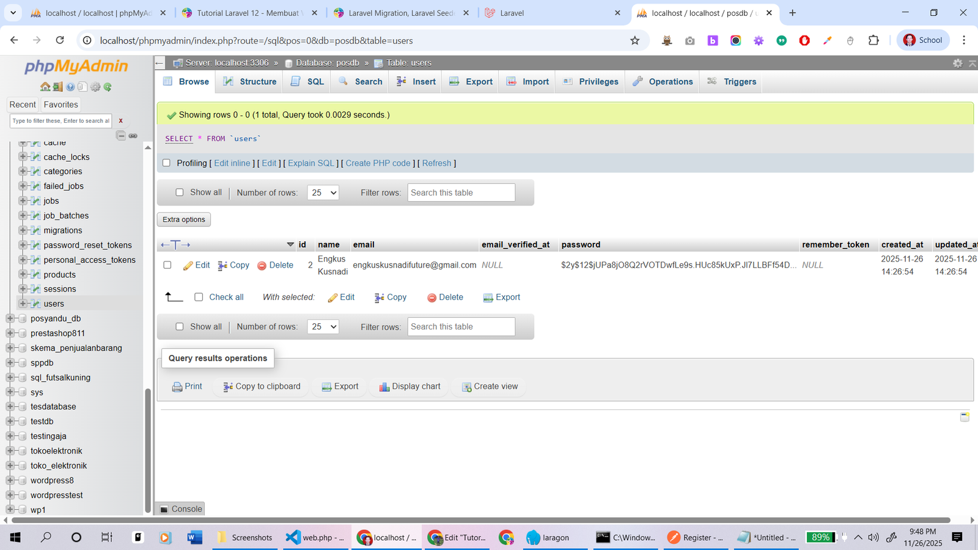The width and height of the screenshot is (978, 550).
Task: Expand the products table node
Action: [x=23, y=274]
